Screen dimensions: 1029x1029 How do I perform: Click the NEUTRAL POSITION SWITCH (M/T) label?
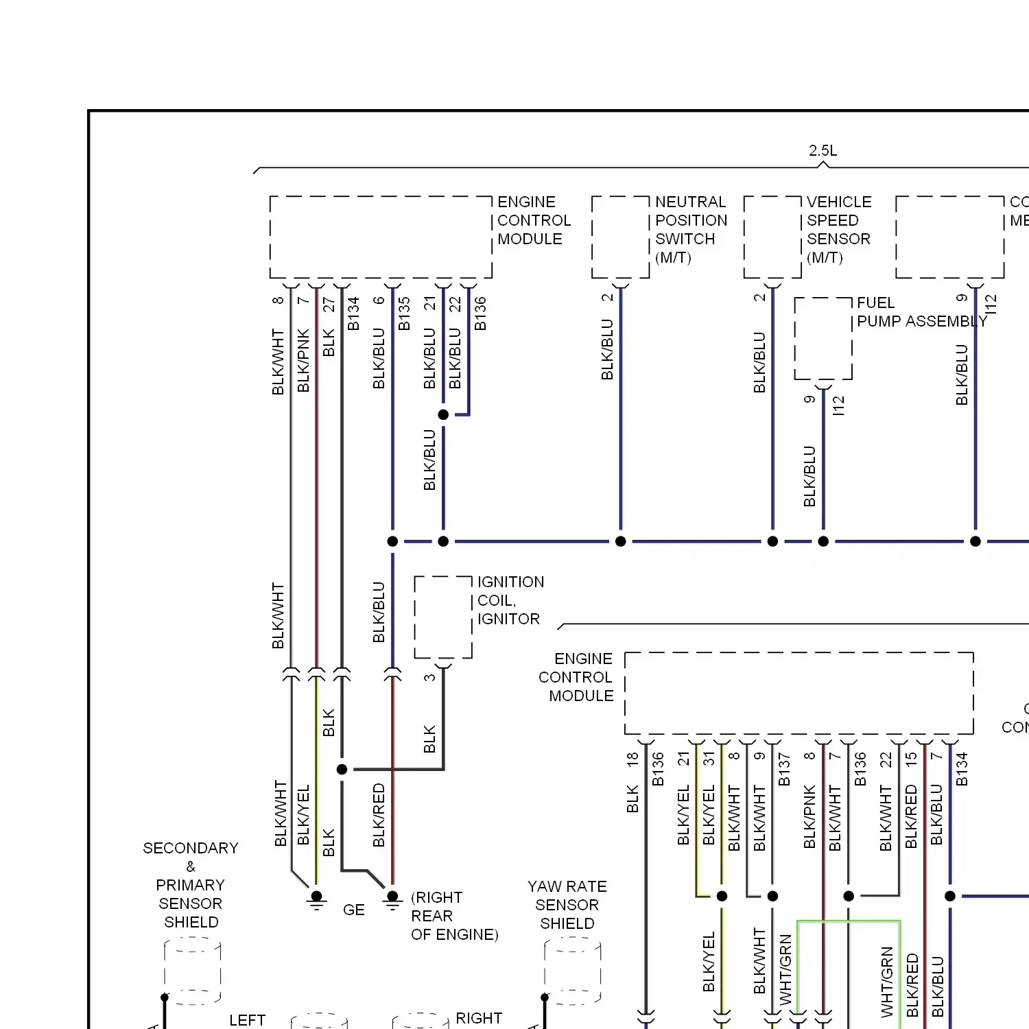[x=691, y=230]
